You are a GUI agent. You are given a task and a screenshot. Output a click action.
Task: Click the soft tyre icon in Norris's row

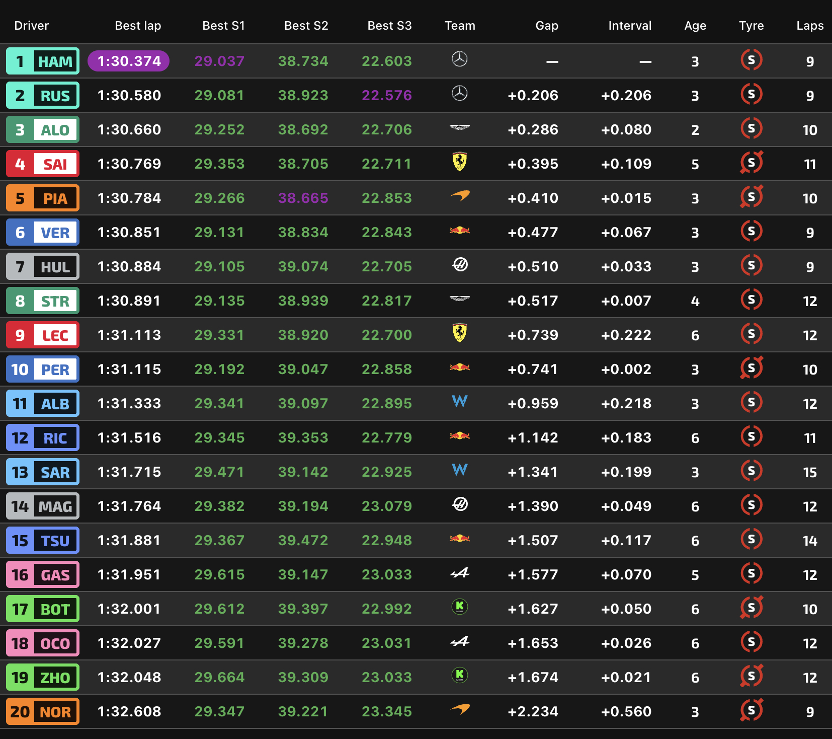coord(751,710)
